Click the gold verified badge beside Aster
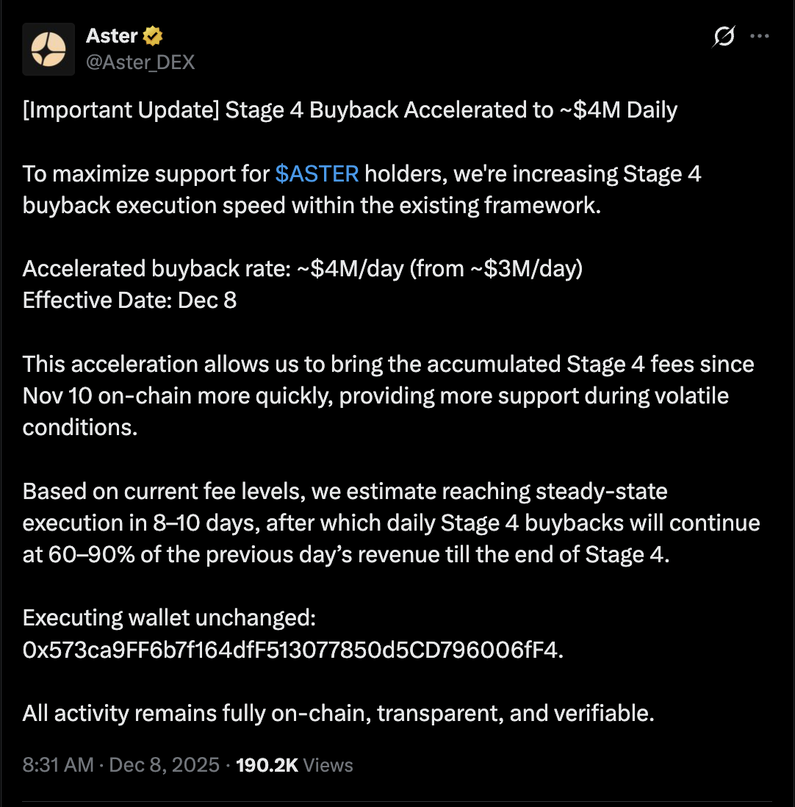Viewport: 795px width, 807px height. [x=153, y=35]
